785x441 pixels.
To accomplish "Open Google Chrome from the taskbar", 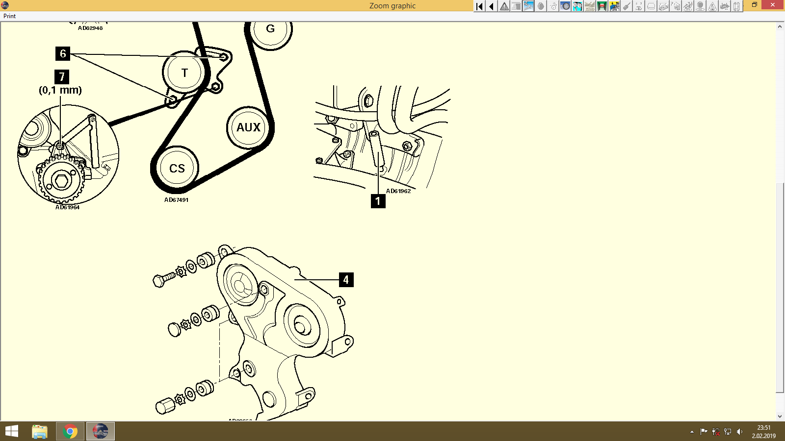I will 69,431.
